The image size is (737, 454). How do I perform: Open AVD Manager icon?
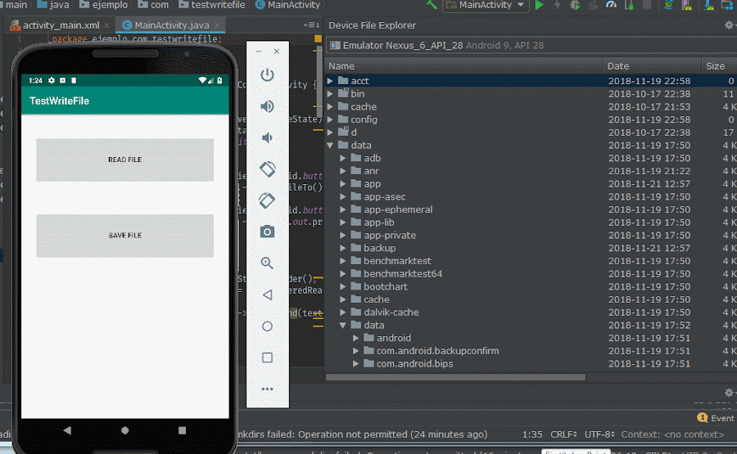(x=687, y=5)
